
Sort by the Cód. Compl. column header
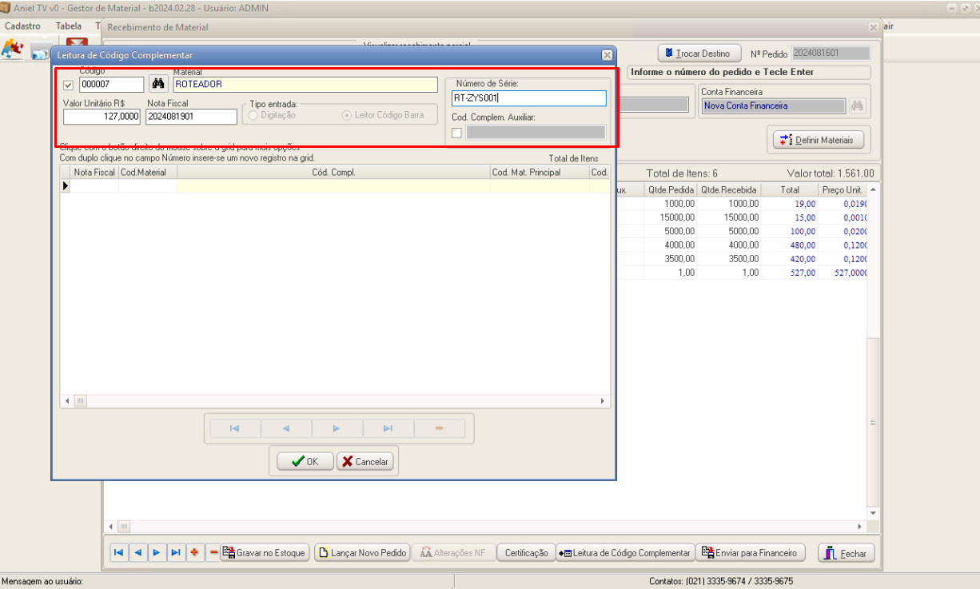(x=333, y=172)
